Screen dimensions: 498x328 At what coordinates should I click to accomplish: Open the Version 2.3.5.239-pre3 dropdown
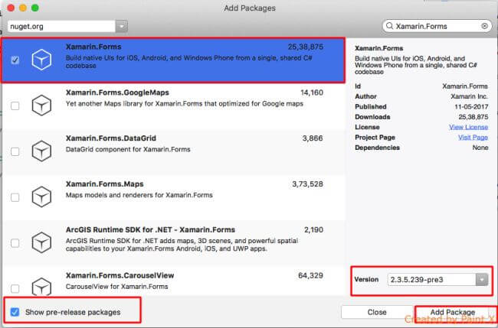pos(482,280)
